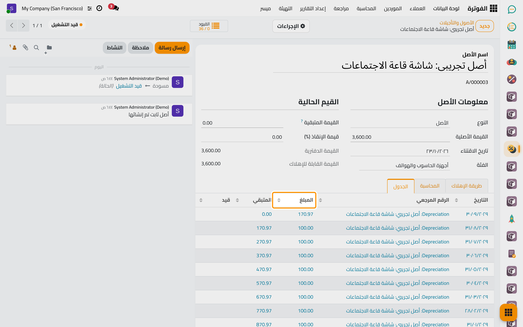Click the إرسال رسالة button
523x327 pixels.
(172, 48)
